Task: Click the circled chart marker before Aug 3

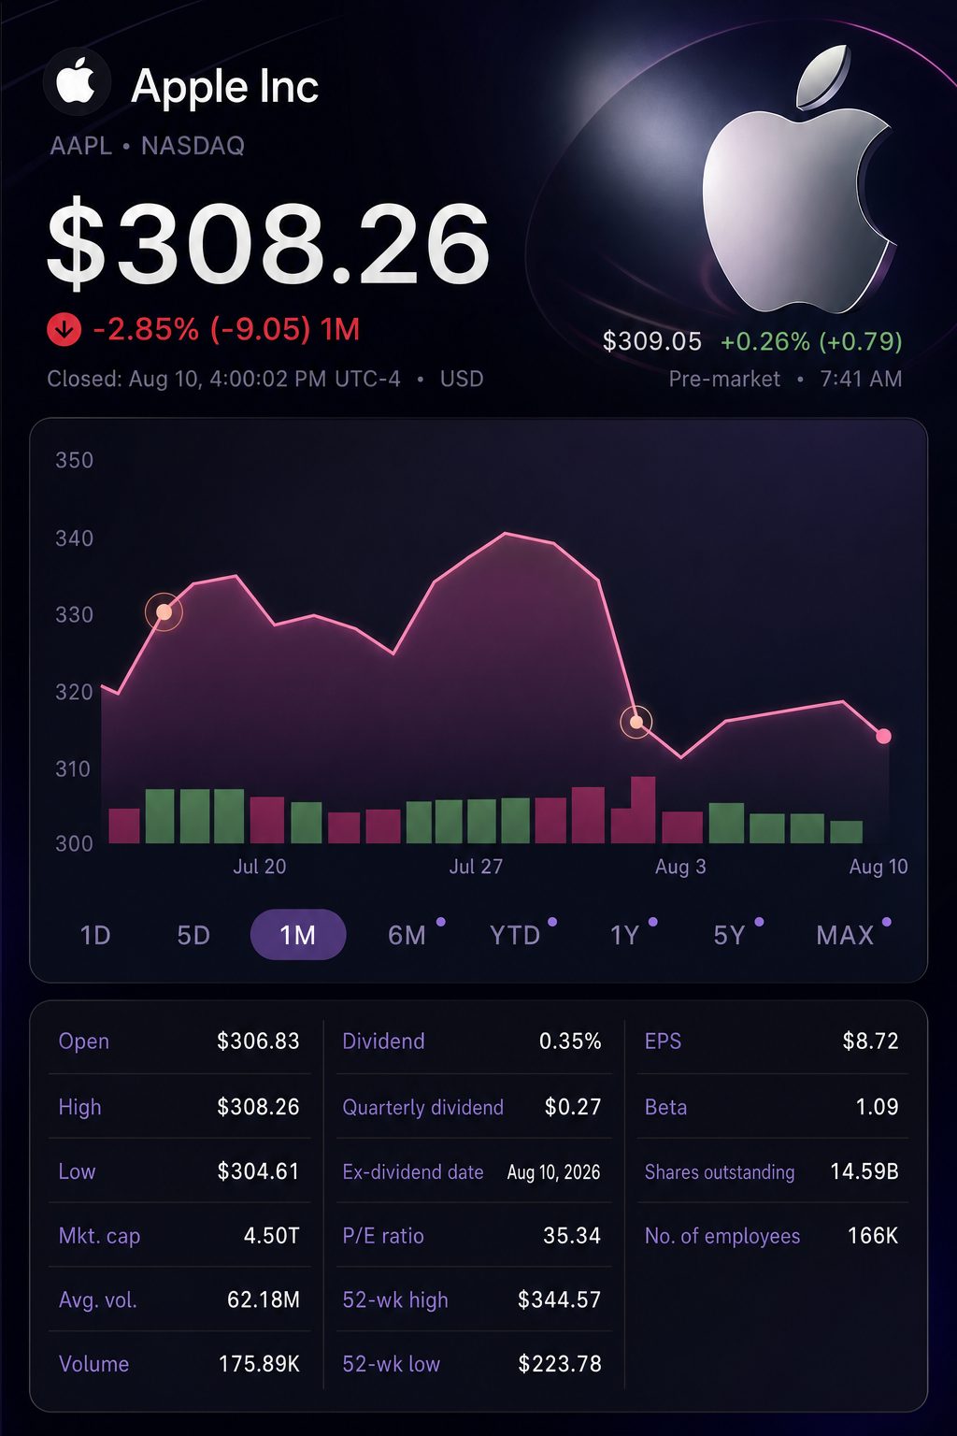Action: pyautogui.click(x=636, y=722)
